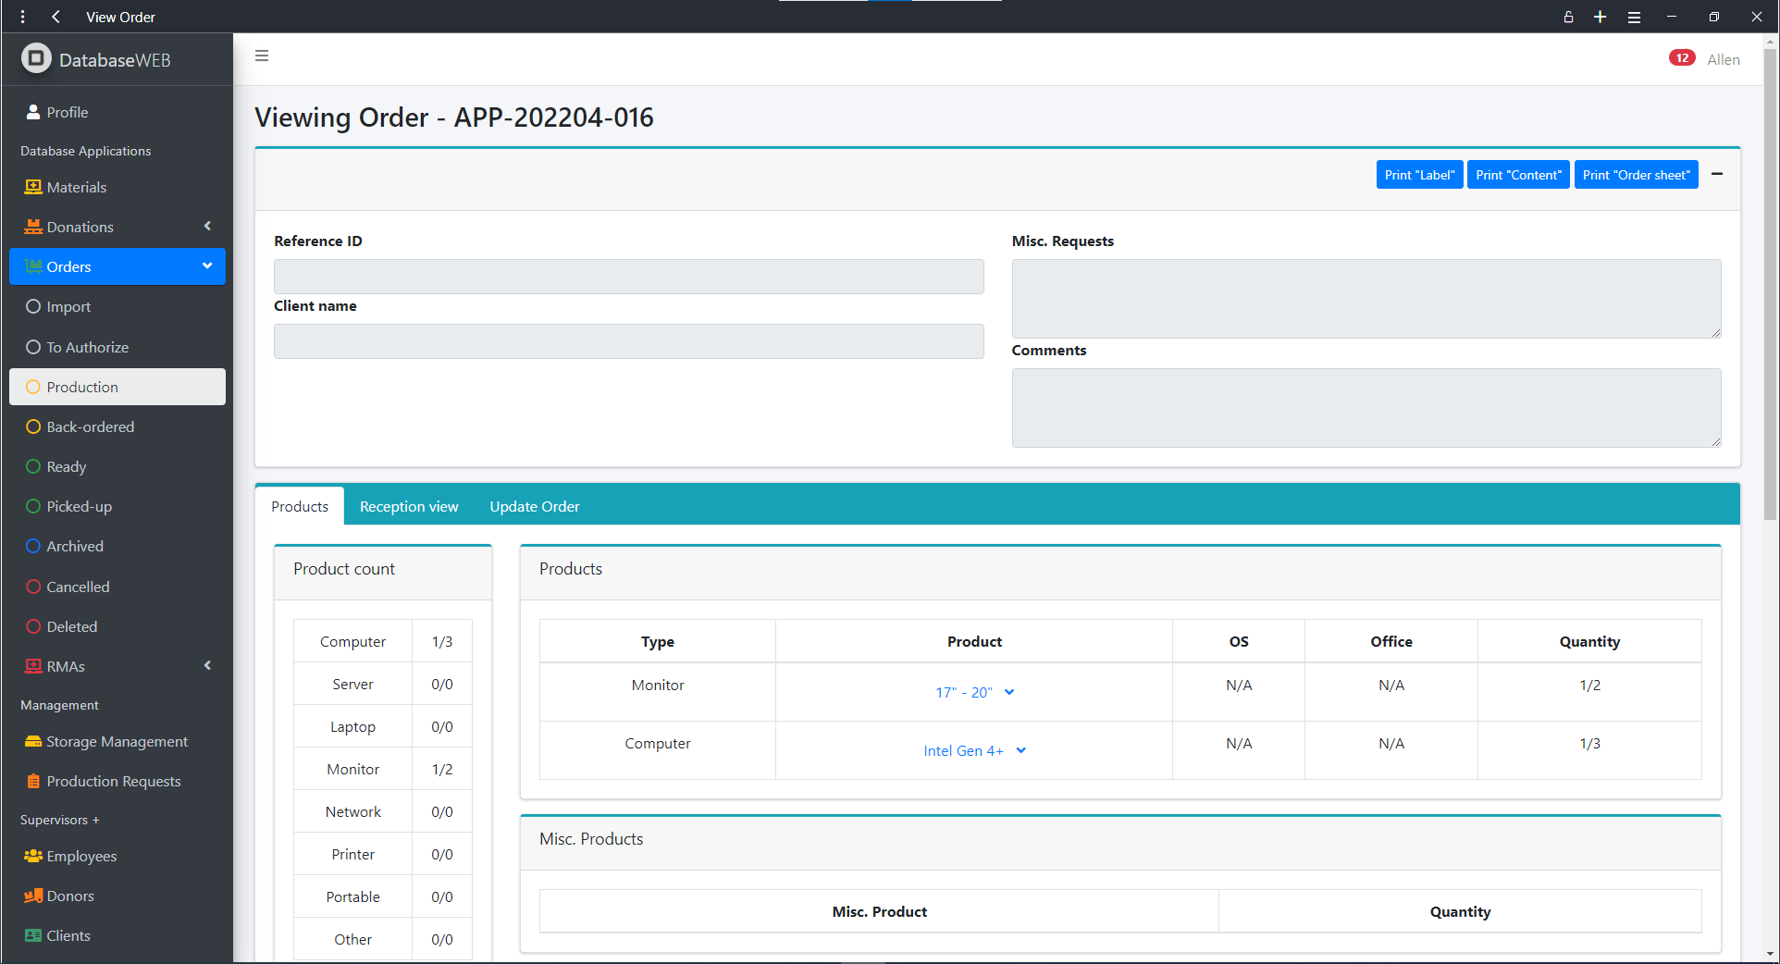Image resolution: width=1780 pixels, height=964 pixels.
Task: Click the Client name field
Action: click(629, 341)
